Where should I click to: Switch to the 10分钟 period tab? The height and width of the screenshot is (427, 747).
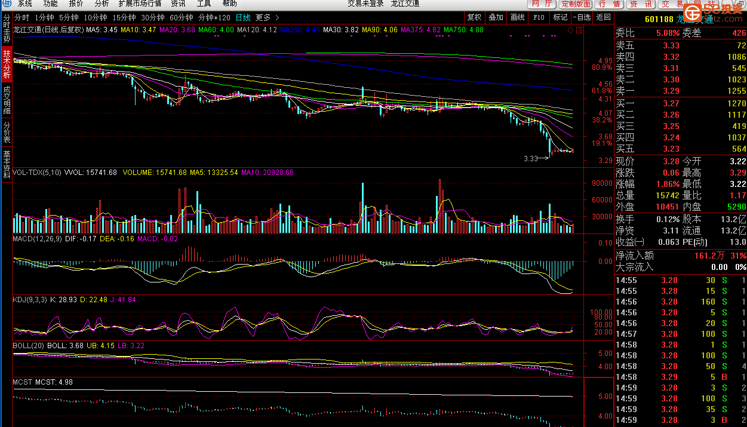tap(96, 18)
